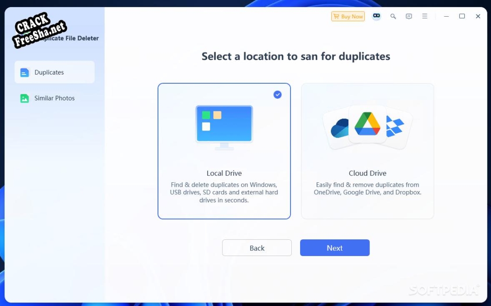
Task: Open the Similar Photos tab
Action: coord(54,98)
